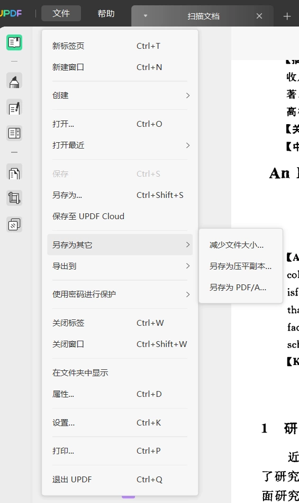Viewport: 299px width, 503px height.
Task: Open tab list dropdown arrow
Action: point(146,16)
